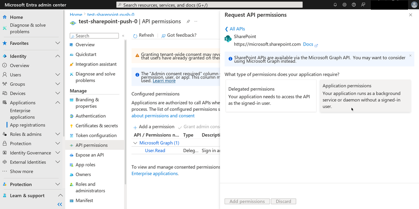Click the Discard button
The width and height of the screenshot is (419, 209).
[x=284, y=201]
